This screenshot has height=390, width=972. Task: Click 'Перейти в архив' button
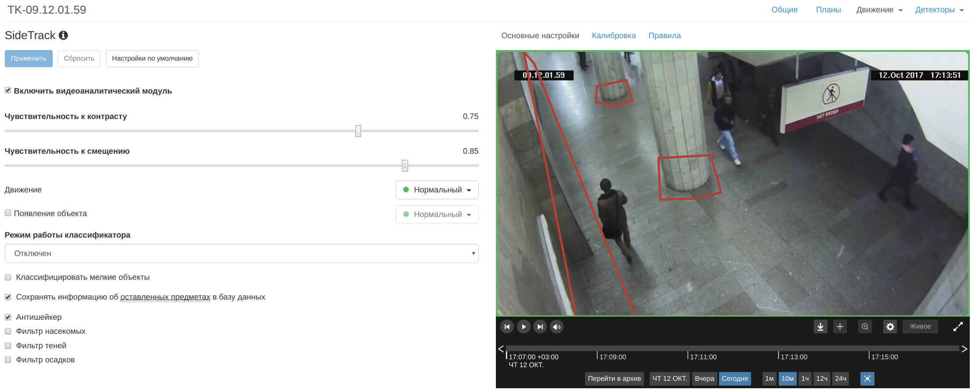pos(614,379)
